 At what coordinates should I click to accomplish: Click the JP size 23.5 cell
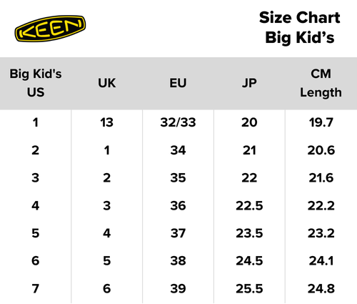click(x=249, y=233)
